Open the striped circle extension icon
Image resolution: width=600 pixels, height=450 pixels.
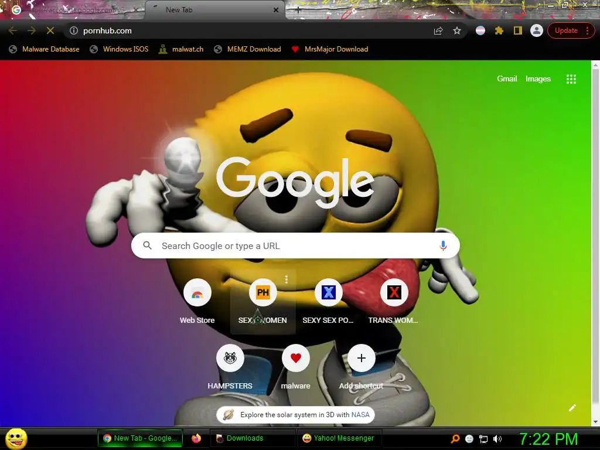(480, 30)
